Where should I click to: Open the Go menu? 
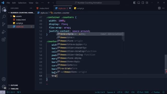[x=37, y=3]
